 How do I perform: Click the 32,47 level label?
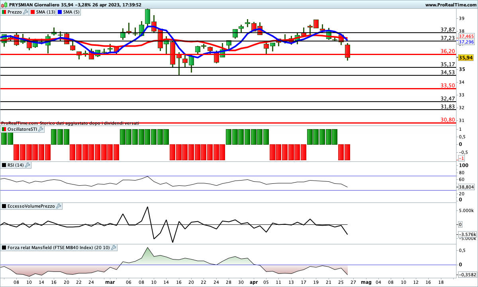point(448,99)
